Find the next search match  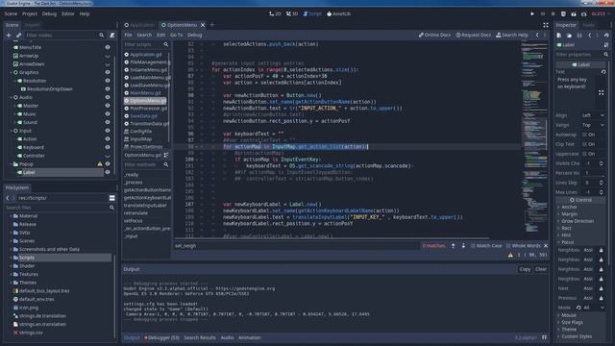463,246
